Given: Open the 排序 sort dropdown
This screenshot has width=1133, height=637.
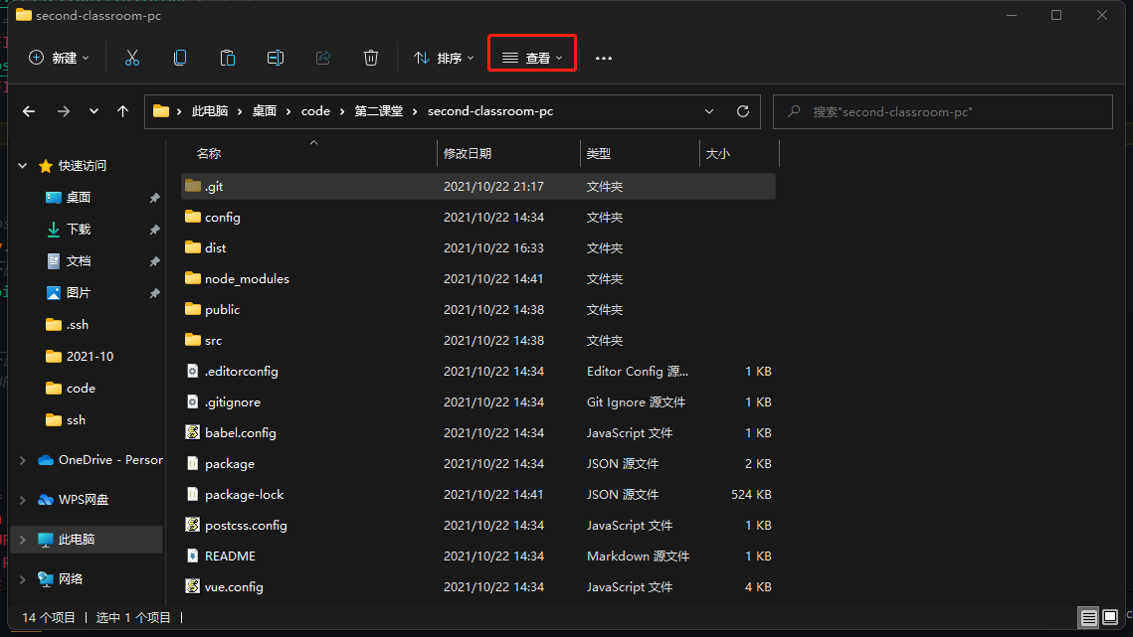Looking at the screenshot, I should (442, 58).
